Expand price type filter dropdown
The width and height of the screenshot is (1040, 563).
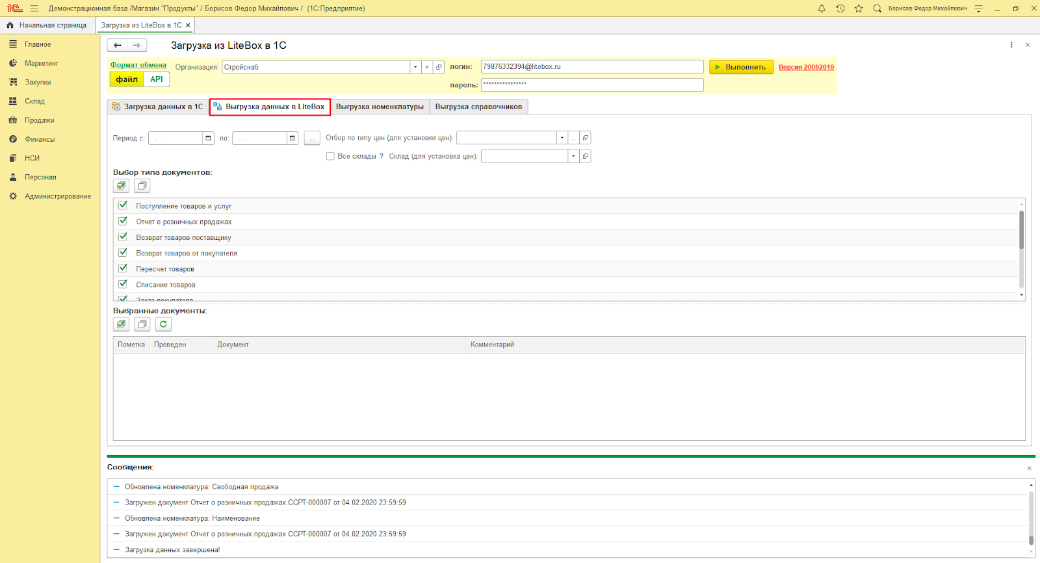[x=562, y=138]
